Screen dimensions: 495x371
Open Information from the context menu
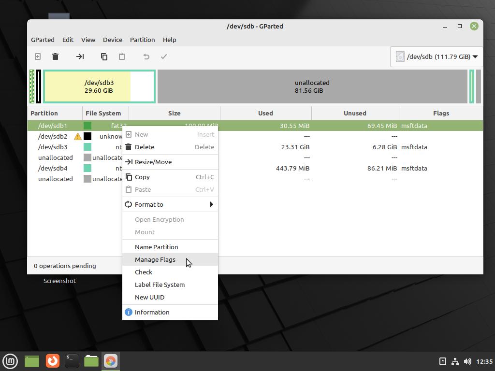tap(152, 312)
